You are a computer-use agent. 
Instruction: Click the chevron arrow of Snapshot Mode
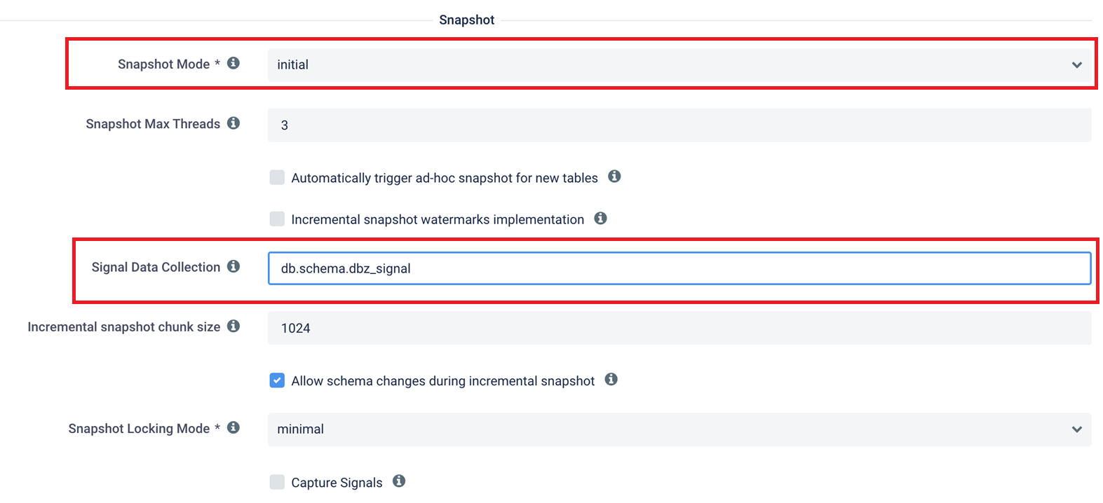tap(1077, 65)
